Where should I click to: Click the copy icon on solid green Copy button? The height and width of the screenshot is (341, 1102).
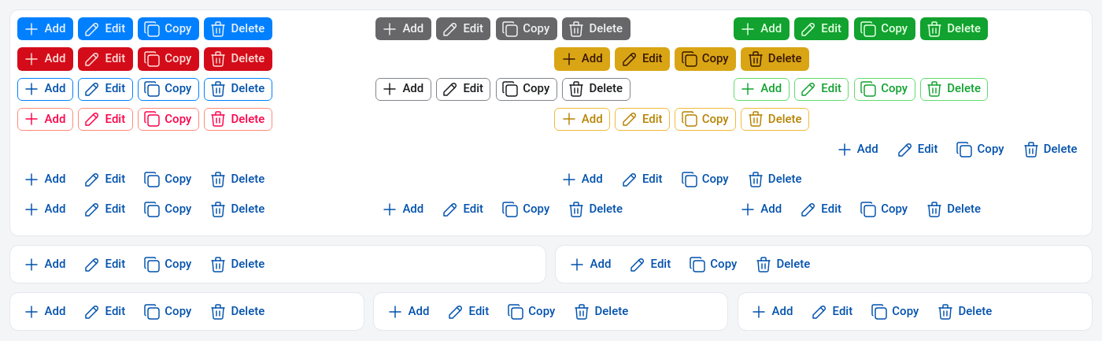click(868, 29)
